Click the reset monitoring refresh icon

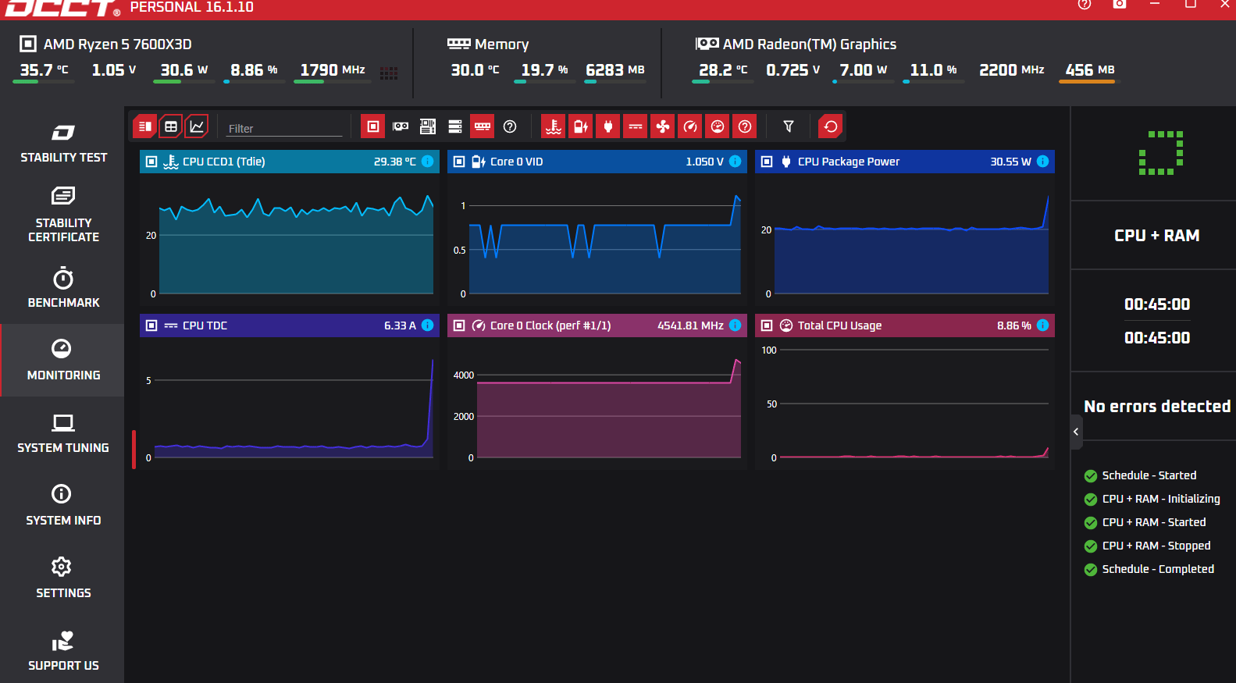pyautogui.click(x=831, y=126)
